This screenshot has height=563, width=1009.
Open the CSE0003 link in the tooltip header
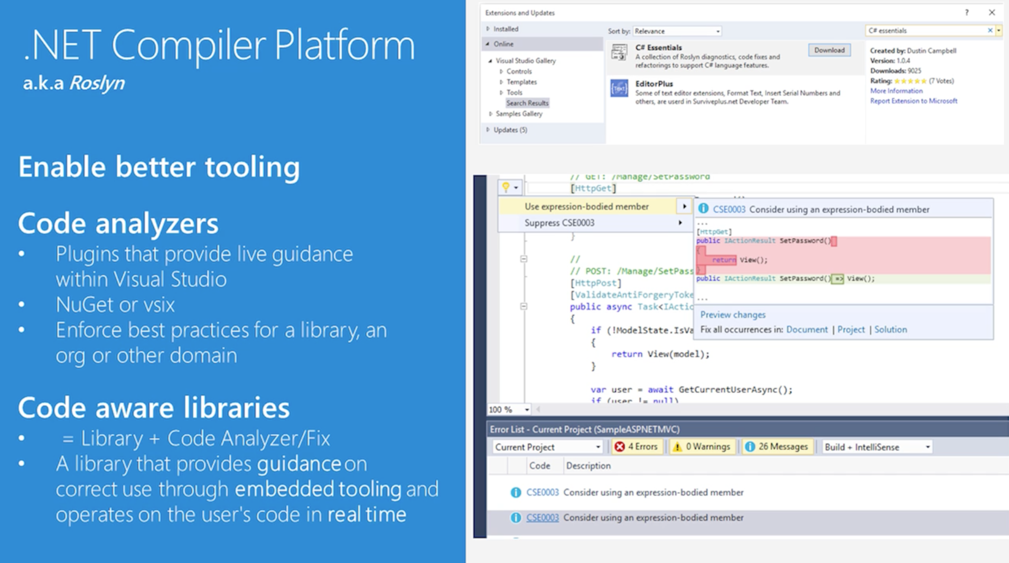click(x=729, y=209)
